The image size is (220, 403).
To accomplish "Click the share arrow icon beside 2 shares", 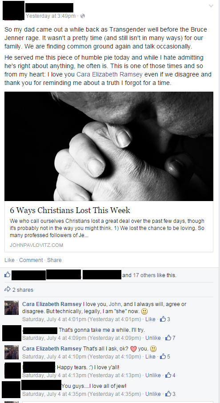I will tap(8, 290).
